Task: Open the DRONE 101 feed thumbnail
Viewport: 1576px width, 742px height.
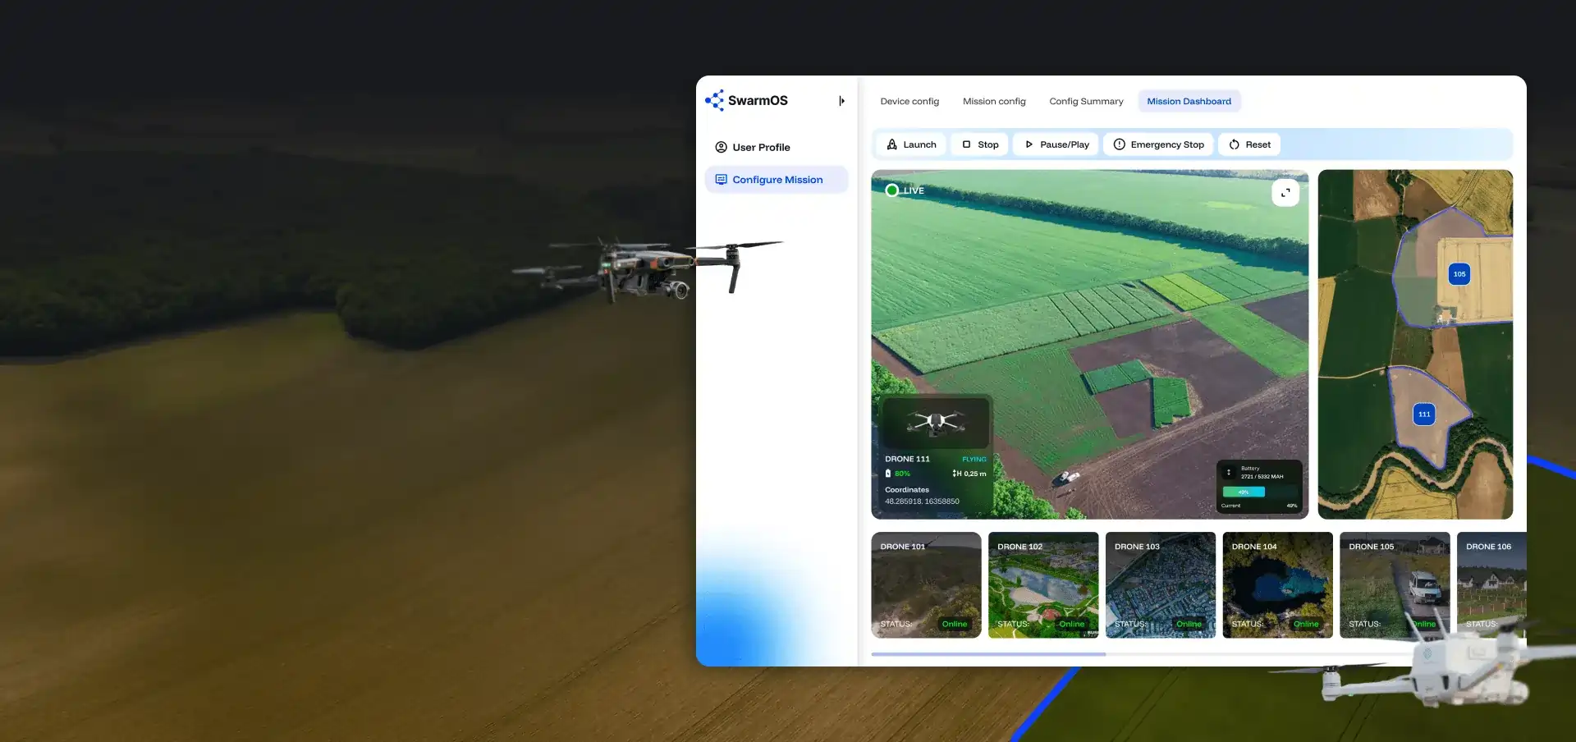Action: (926, 585)
